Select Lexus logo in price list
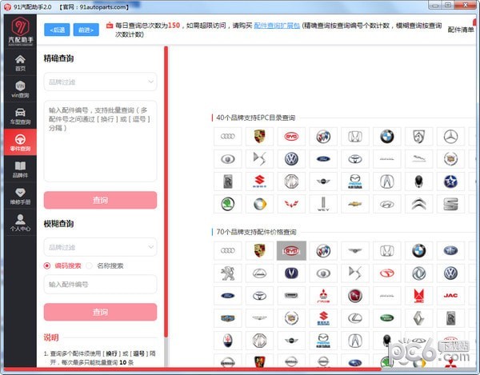This screenshot has height=375, width=480. point(355,318)
